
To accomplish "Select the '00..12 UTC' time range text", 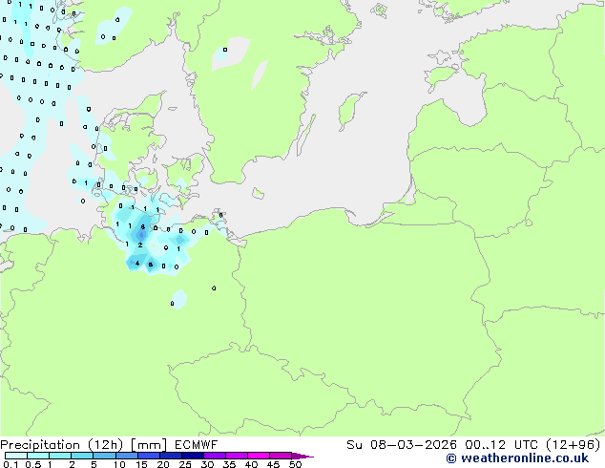I will tap(501, 444).
